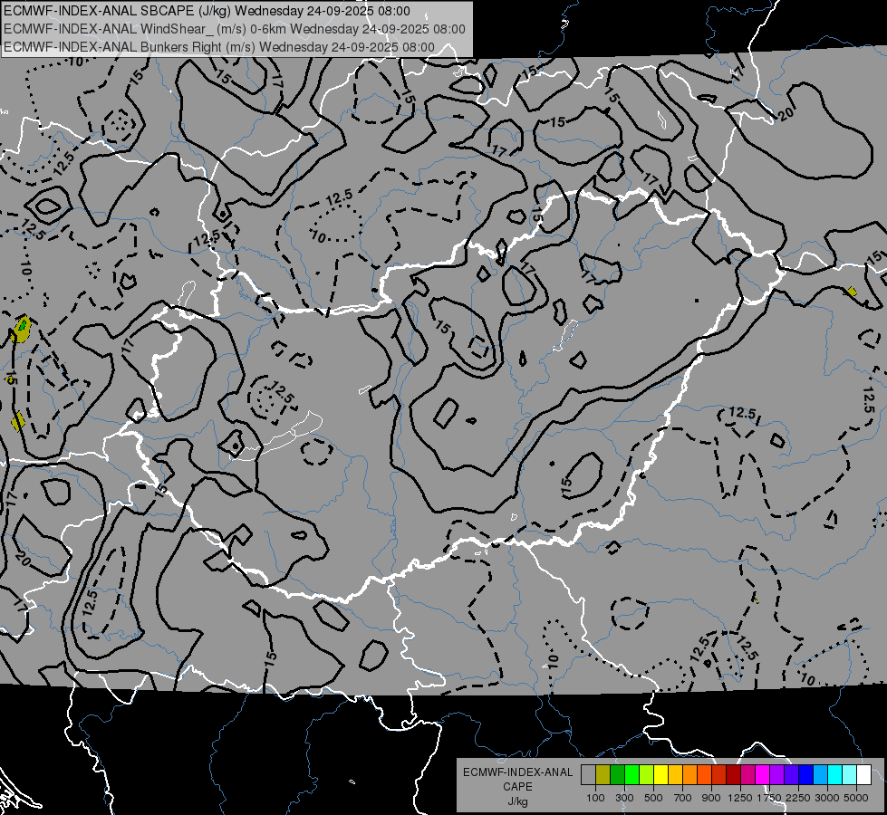887x815 pixels.
Task: Select the white swatch in the CAPE legend
Action: 863,774
